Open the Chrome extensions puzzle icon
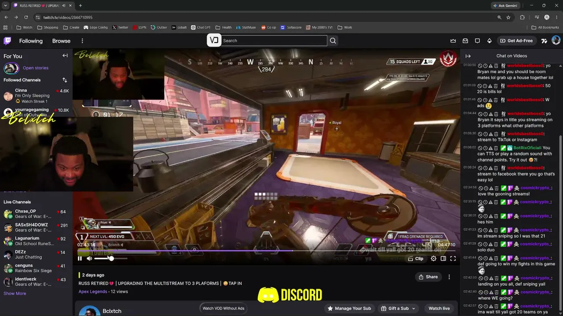This screenshot has height=316, width=563. click(523, 17)
